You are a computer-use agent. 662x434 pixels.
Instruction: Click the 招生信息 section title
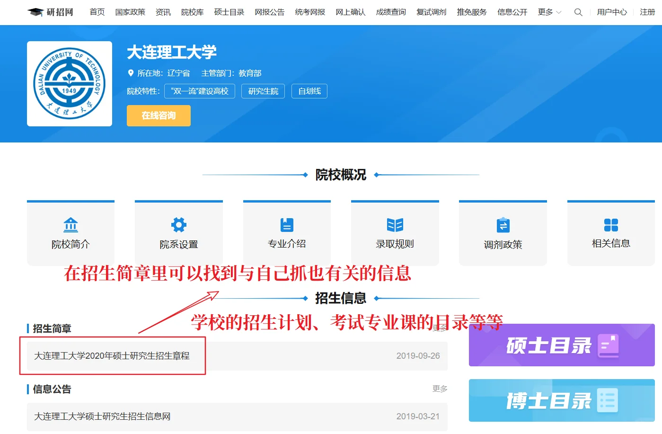pos(341,298)
